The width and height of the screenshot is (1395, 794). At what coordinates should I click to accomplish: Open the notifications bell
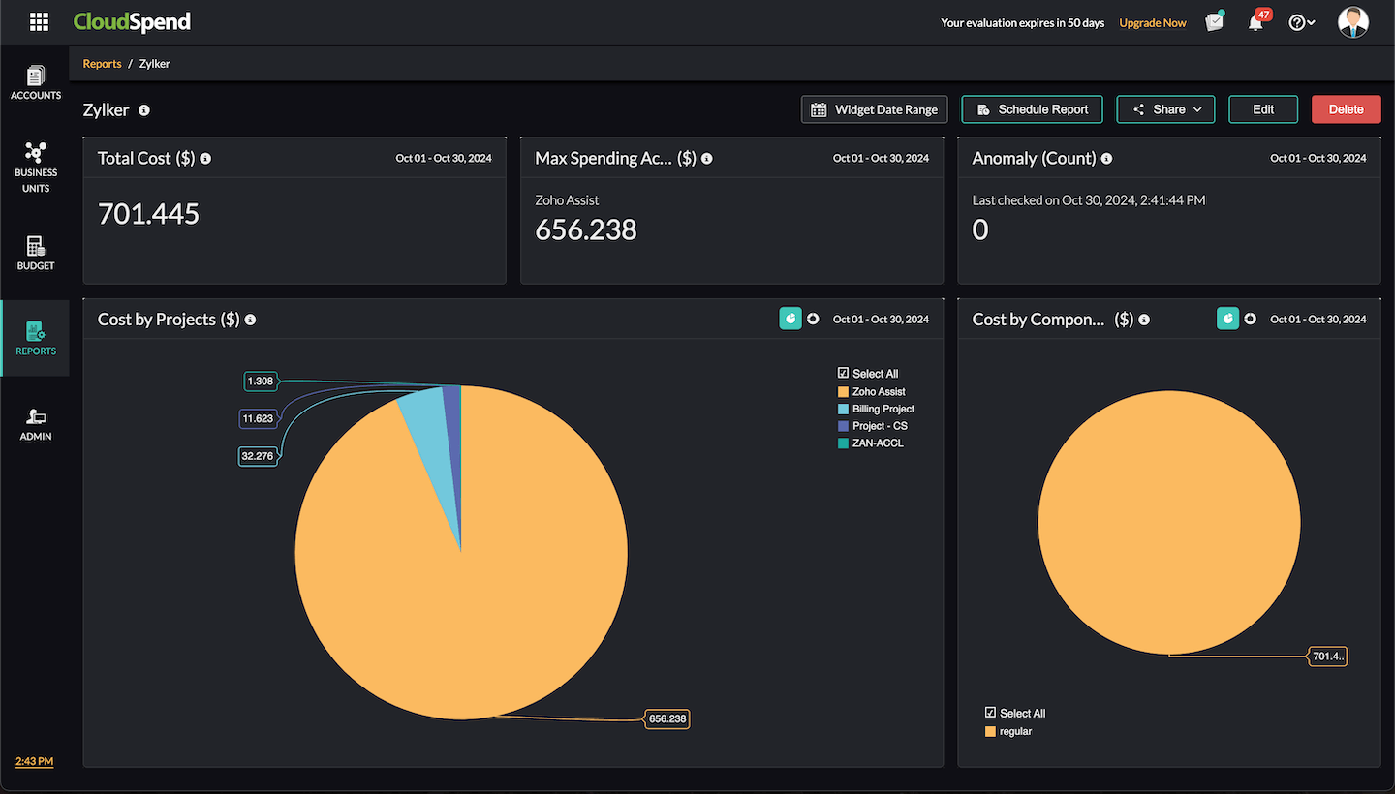(x=1255, y=23)
